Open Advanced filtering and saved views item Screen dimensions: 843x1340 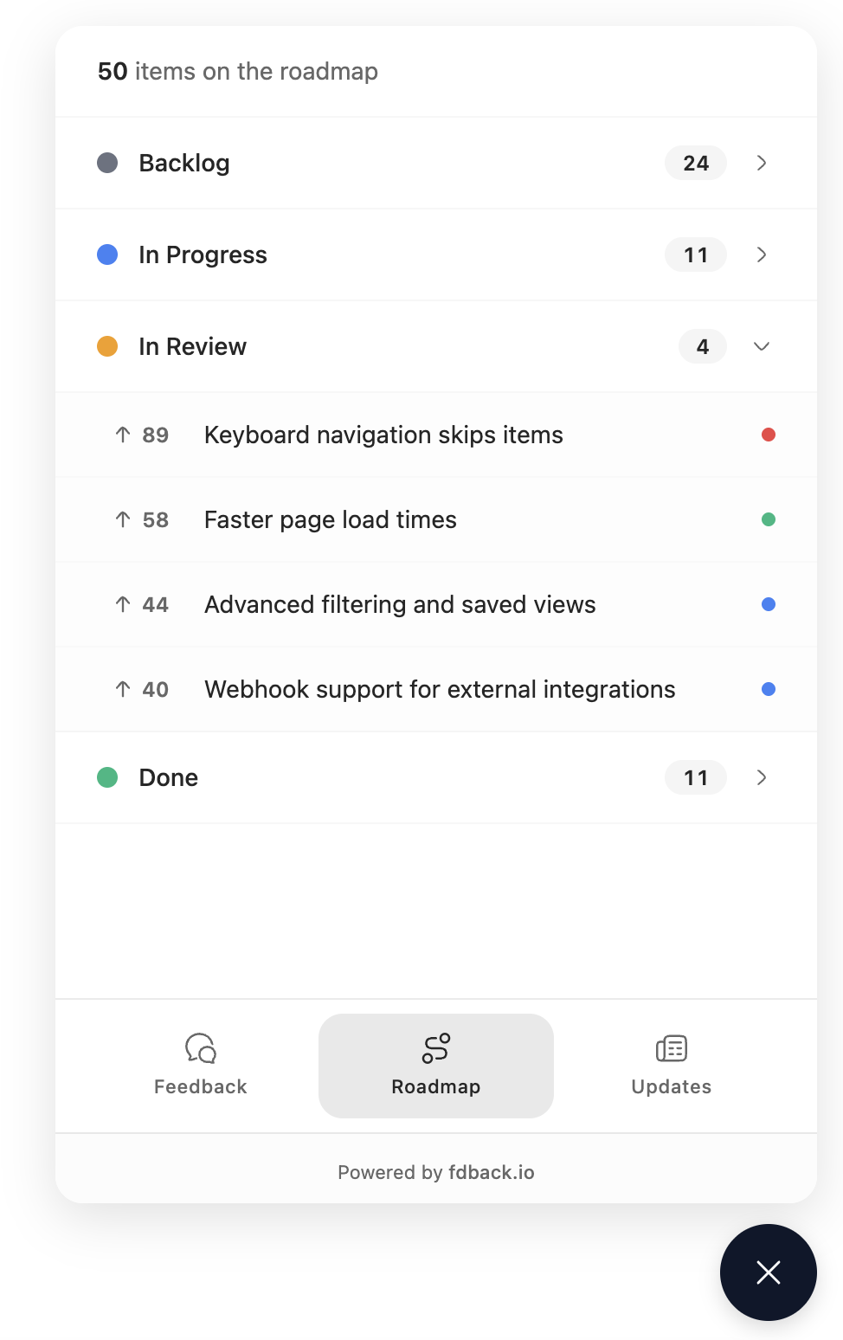coord(400,604)
